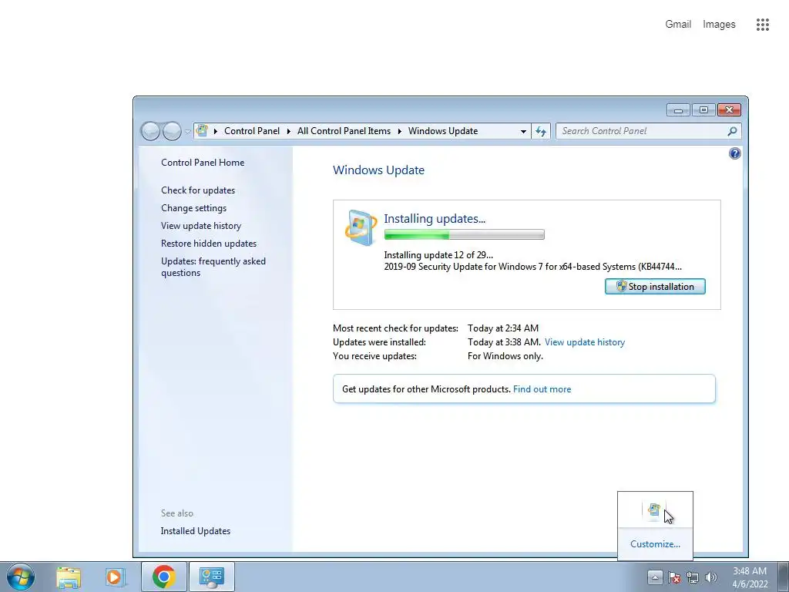Launch Windows Media Player from taskbar

tap(116, 577)
